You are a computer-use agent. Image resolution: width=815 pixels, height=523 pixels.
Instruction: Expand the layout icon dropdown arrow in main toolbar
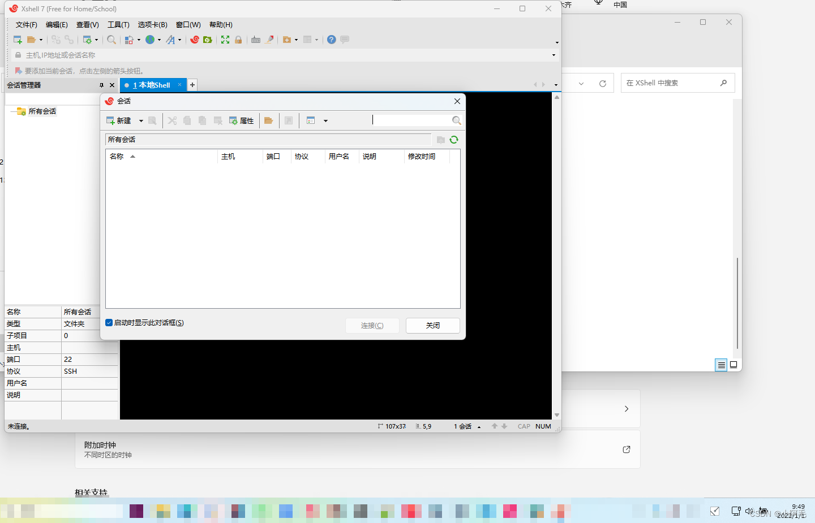[x=316, y=40]
